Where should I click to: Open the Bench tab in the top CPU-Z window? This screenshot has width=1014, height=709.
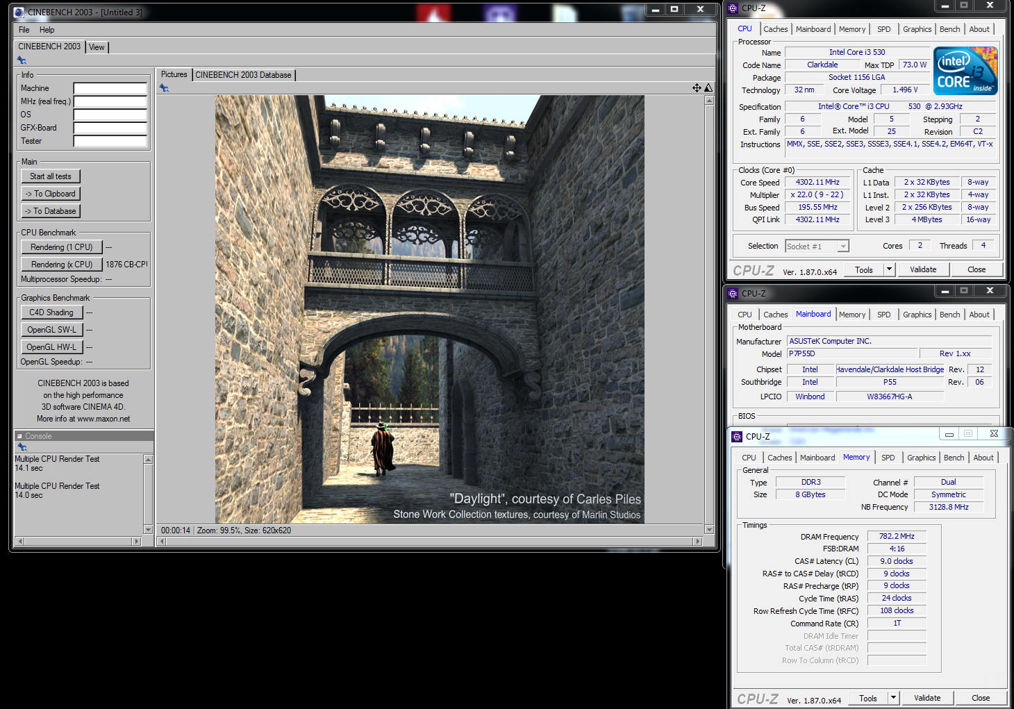[x=949, y=29]
